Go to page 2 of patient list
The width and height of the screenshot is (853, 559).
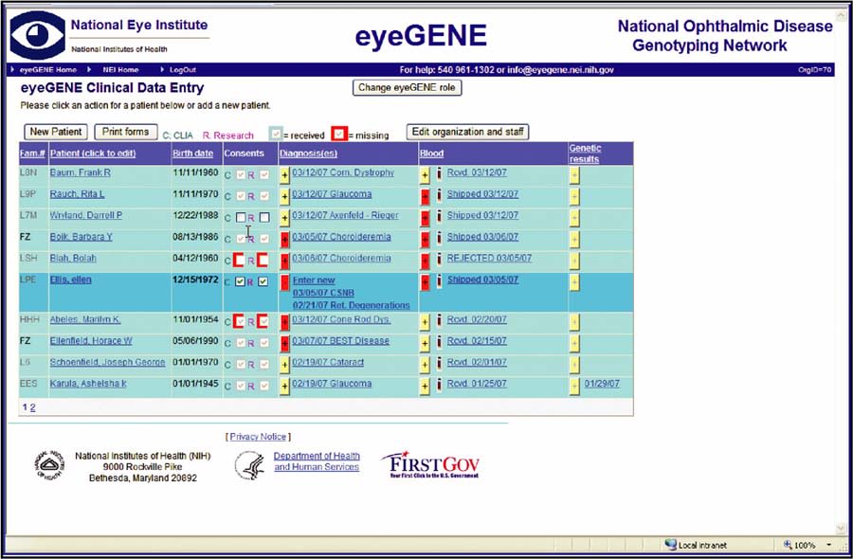click(32, 407)
